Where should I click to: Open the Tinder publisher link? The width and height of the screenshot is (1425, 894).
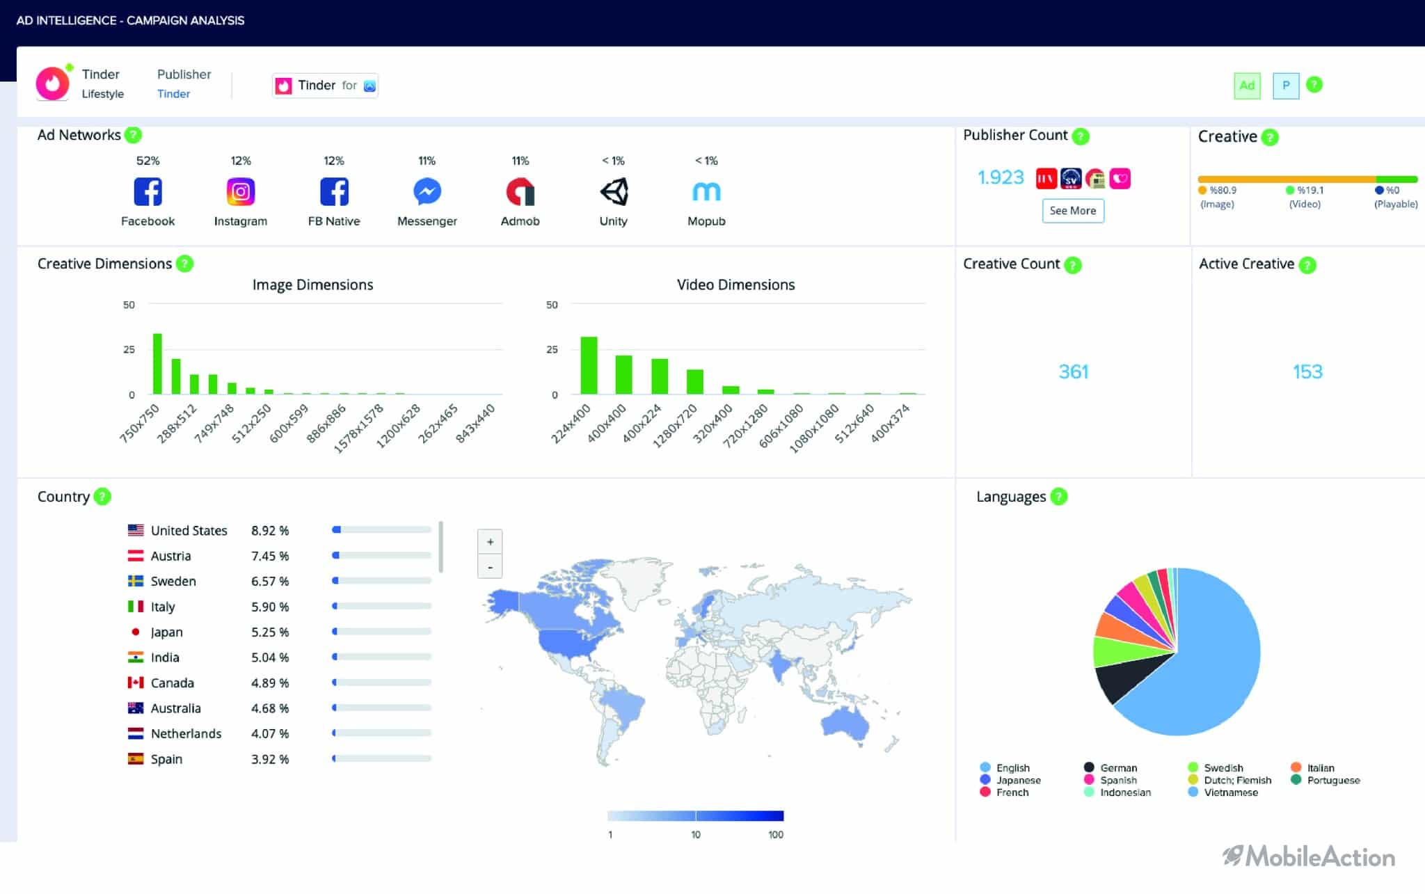click(x=173, y=94)
